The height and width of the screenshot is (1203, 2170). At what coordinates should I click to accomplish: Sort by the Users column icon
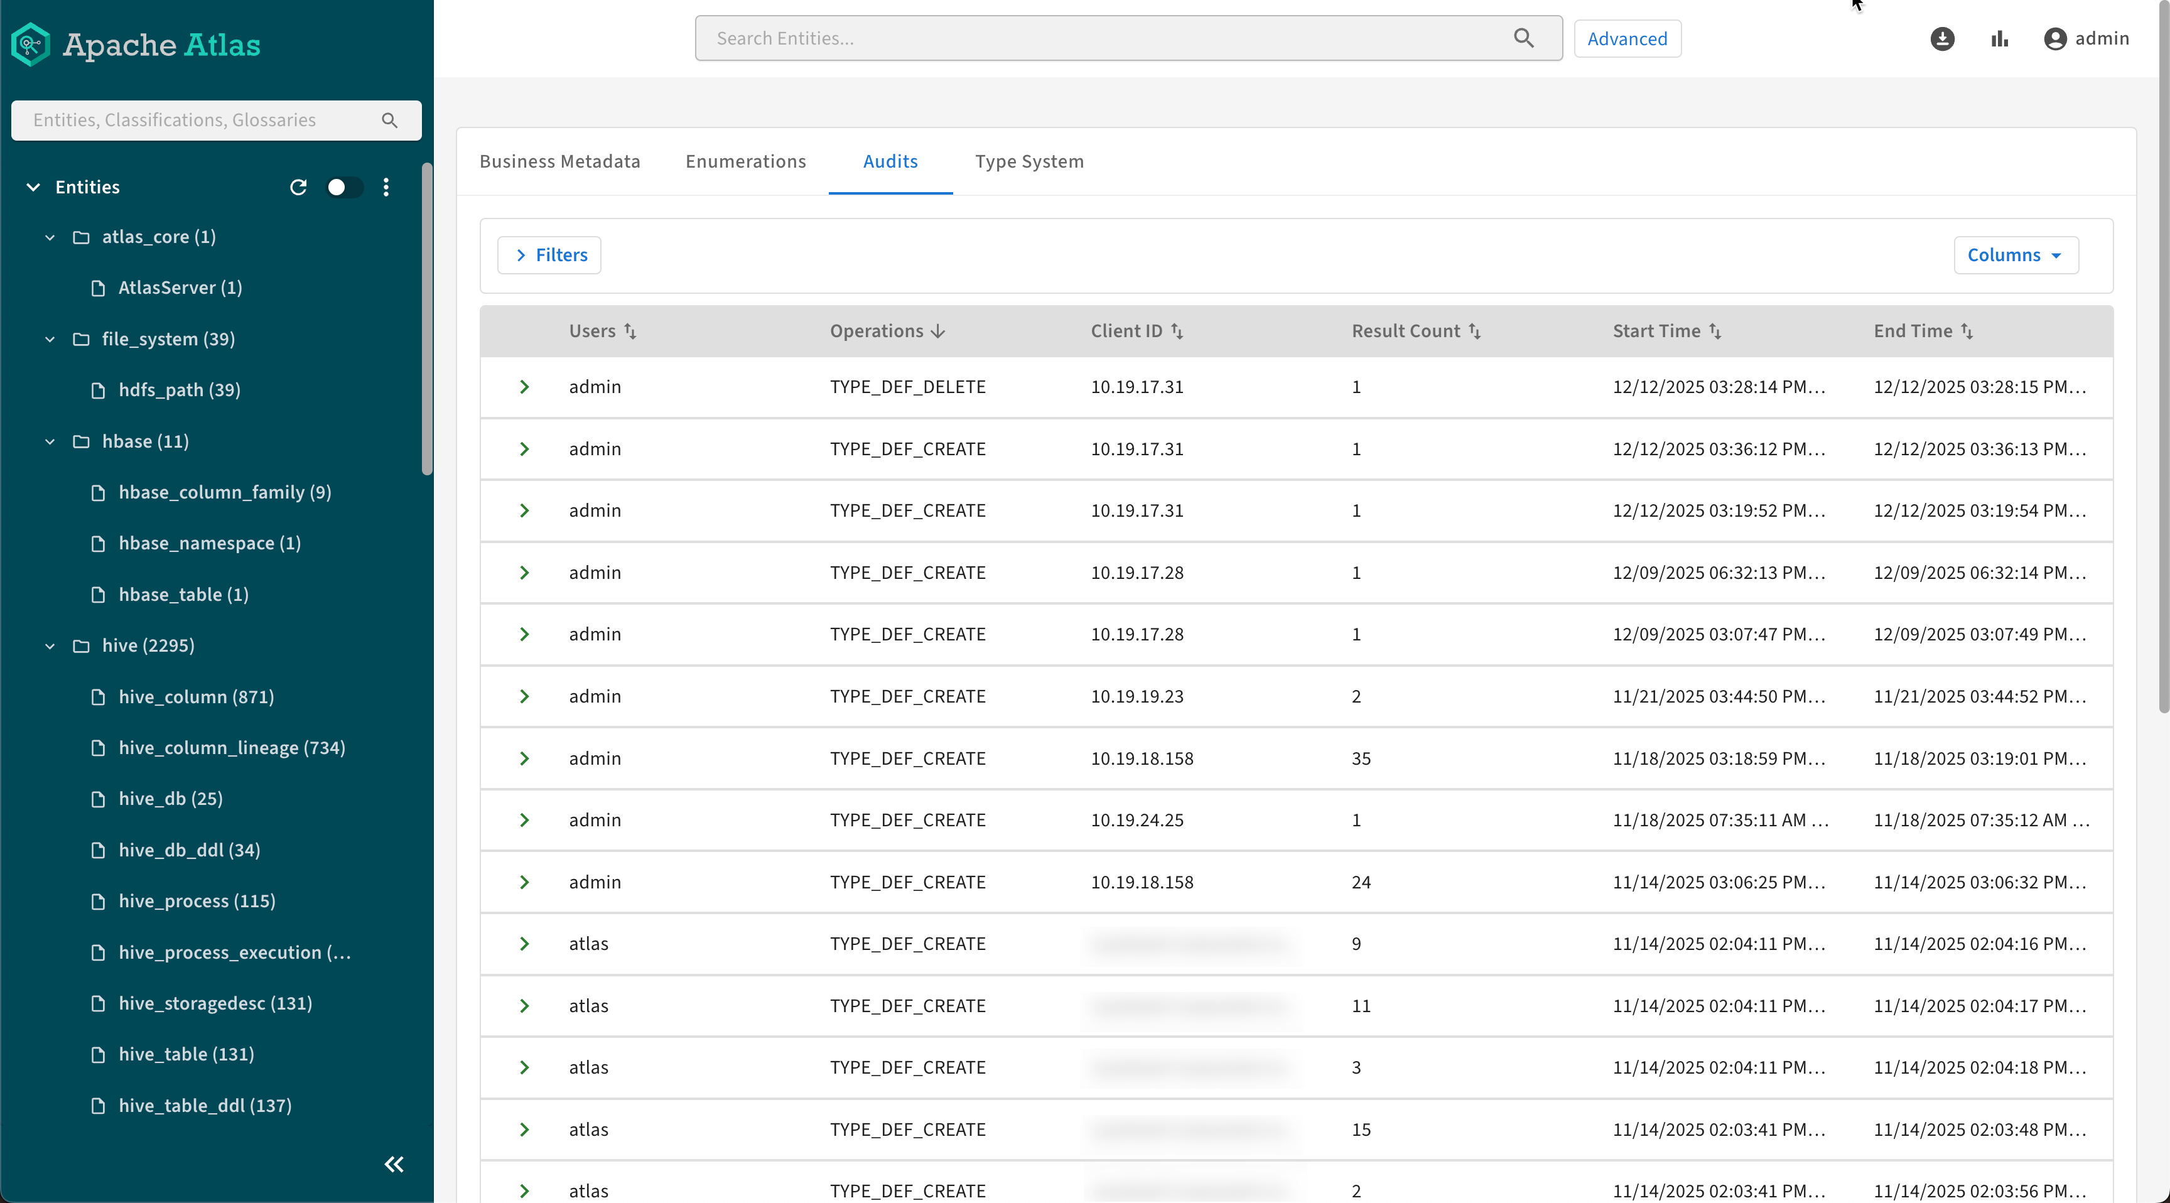coord(630,331)
